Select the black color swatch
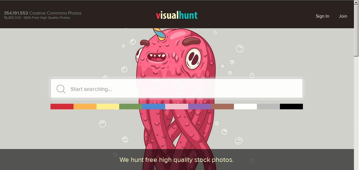This screenshot has width=359, height=170. pos(291,107)
